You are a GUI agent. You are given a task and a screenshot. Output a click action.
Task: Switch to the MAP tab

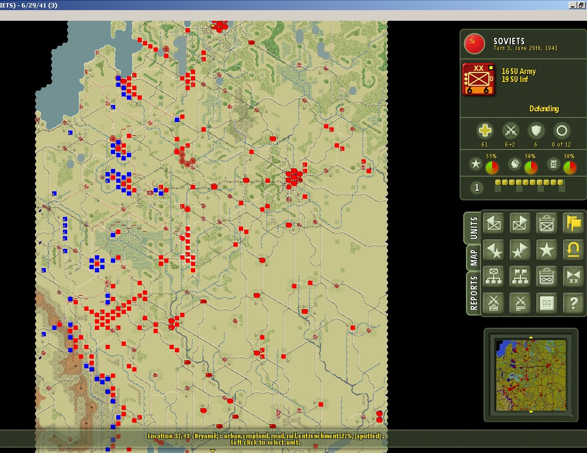point(473,258)
